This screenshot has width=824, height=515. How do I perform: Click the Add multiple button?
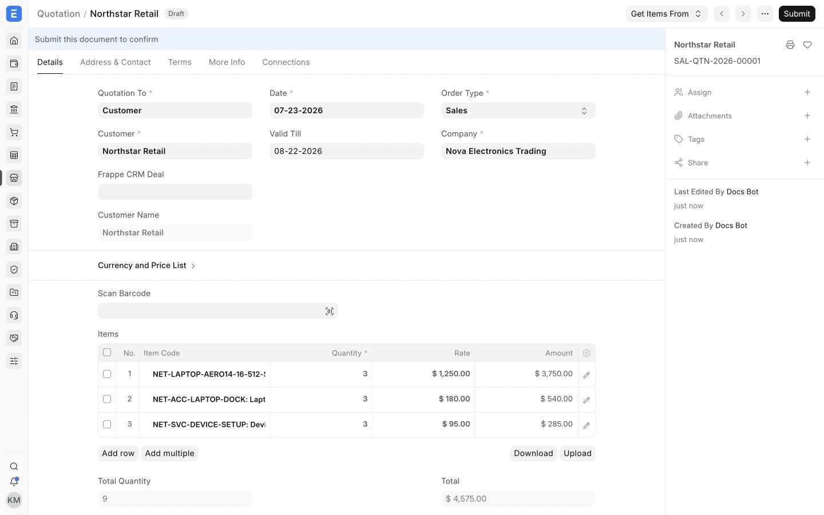pyautogui.click(x=170, y=453)
